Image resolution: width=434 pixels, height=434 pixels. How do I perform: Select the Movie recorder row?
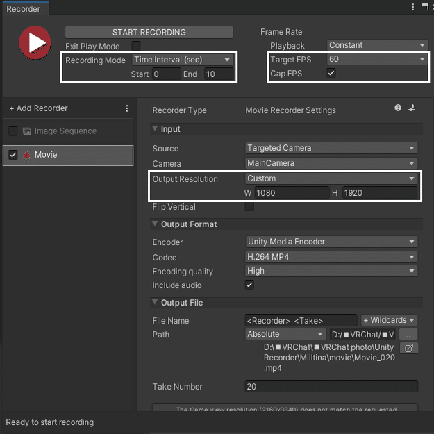68,156
